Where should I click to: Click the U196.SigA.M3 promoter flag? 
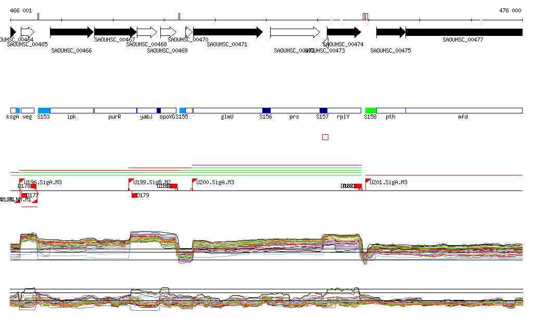click(x=22, y=182)
